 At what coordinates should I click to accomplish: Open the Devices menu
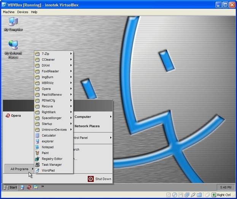pyautogui.click(x=23, y=12)
